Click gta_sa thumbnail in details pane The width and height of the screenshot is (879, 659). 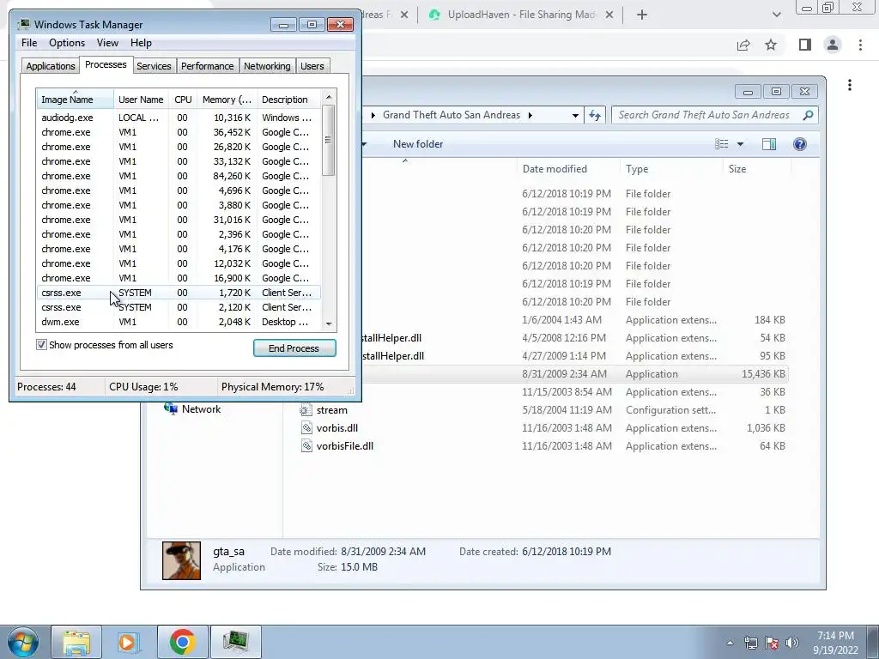coord(181,560)
